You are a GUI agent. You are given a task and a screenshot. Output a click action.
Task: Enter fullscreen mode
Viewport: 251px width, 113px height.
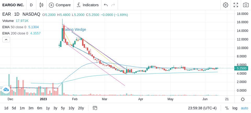(236, 5)
